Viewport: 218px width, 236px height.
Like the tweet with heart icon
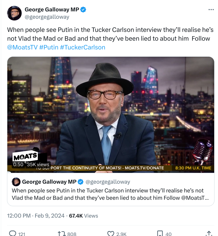tap(111, 233)
